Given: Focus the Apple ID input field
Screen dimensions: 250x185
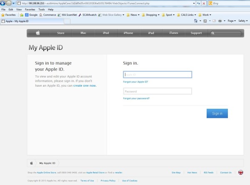Looking at the screenshot, I should coord(157,75).
